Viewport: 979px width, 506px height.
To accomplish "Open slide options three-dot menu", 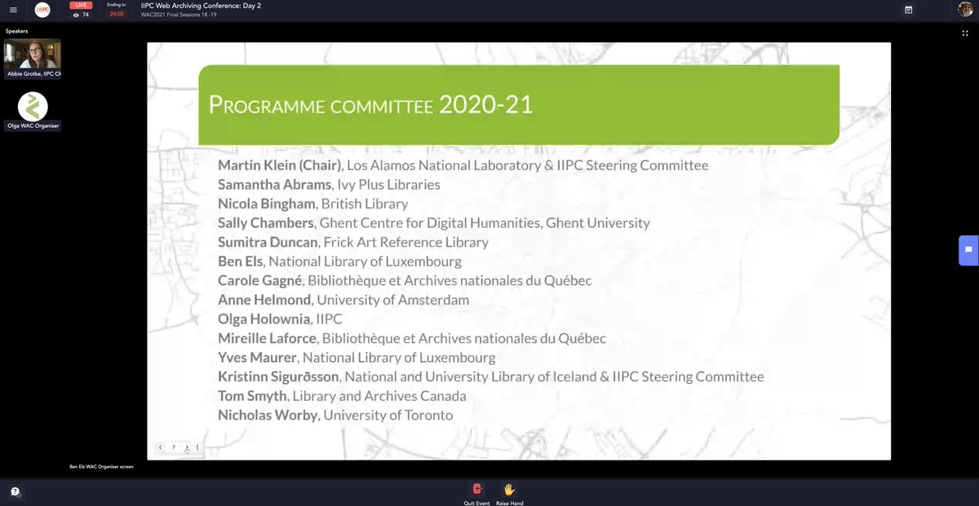I will pos(197,447).
